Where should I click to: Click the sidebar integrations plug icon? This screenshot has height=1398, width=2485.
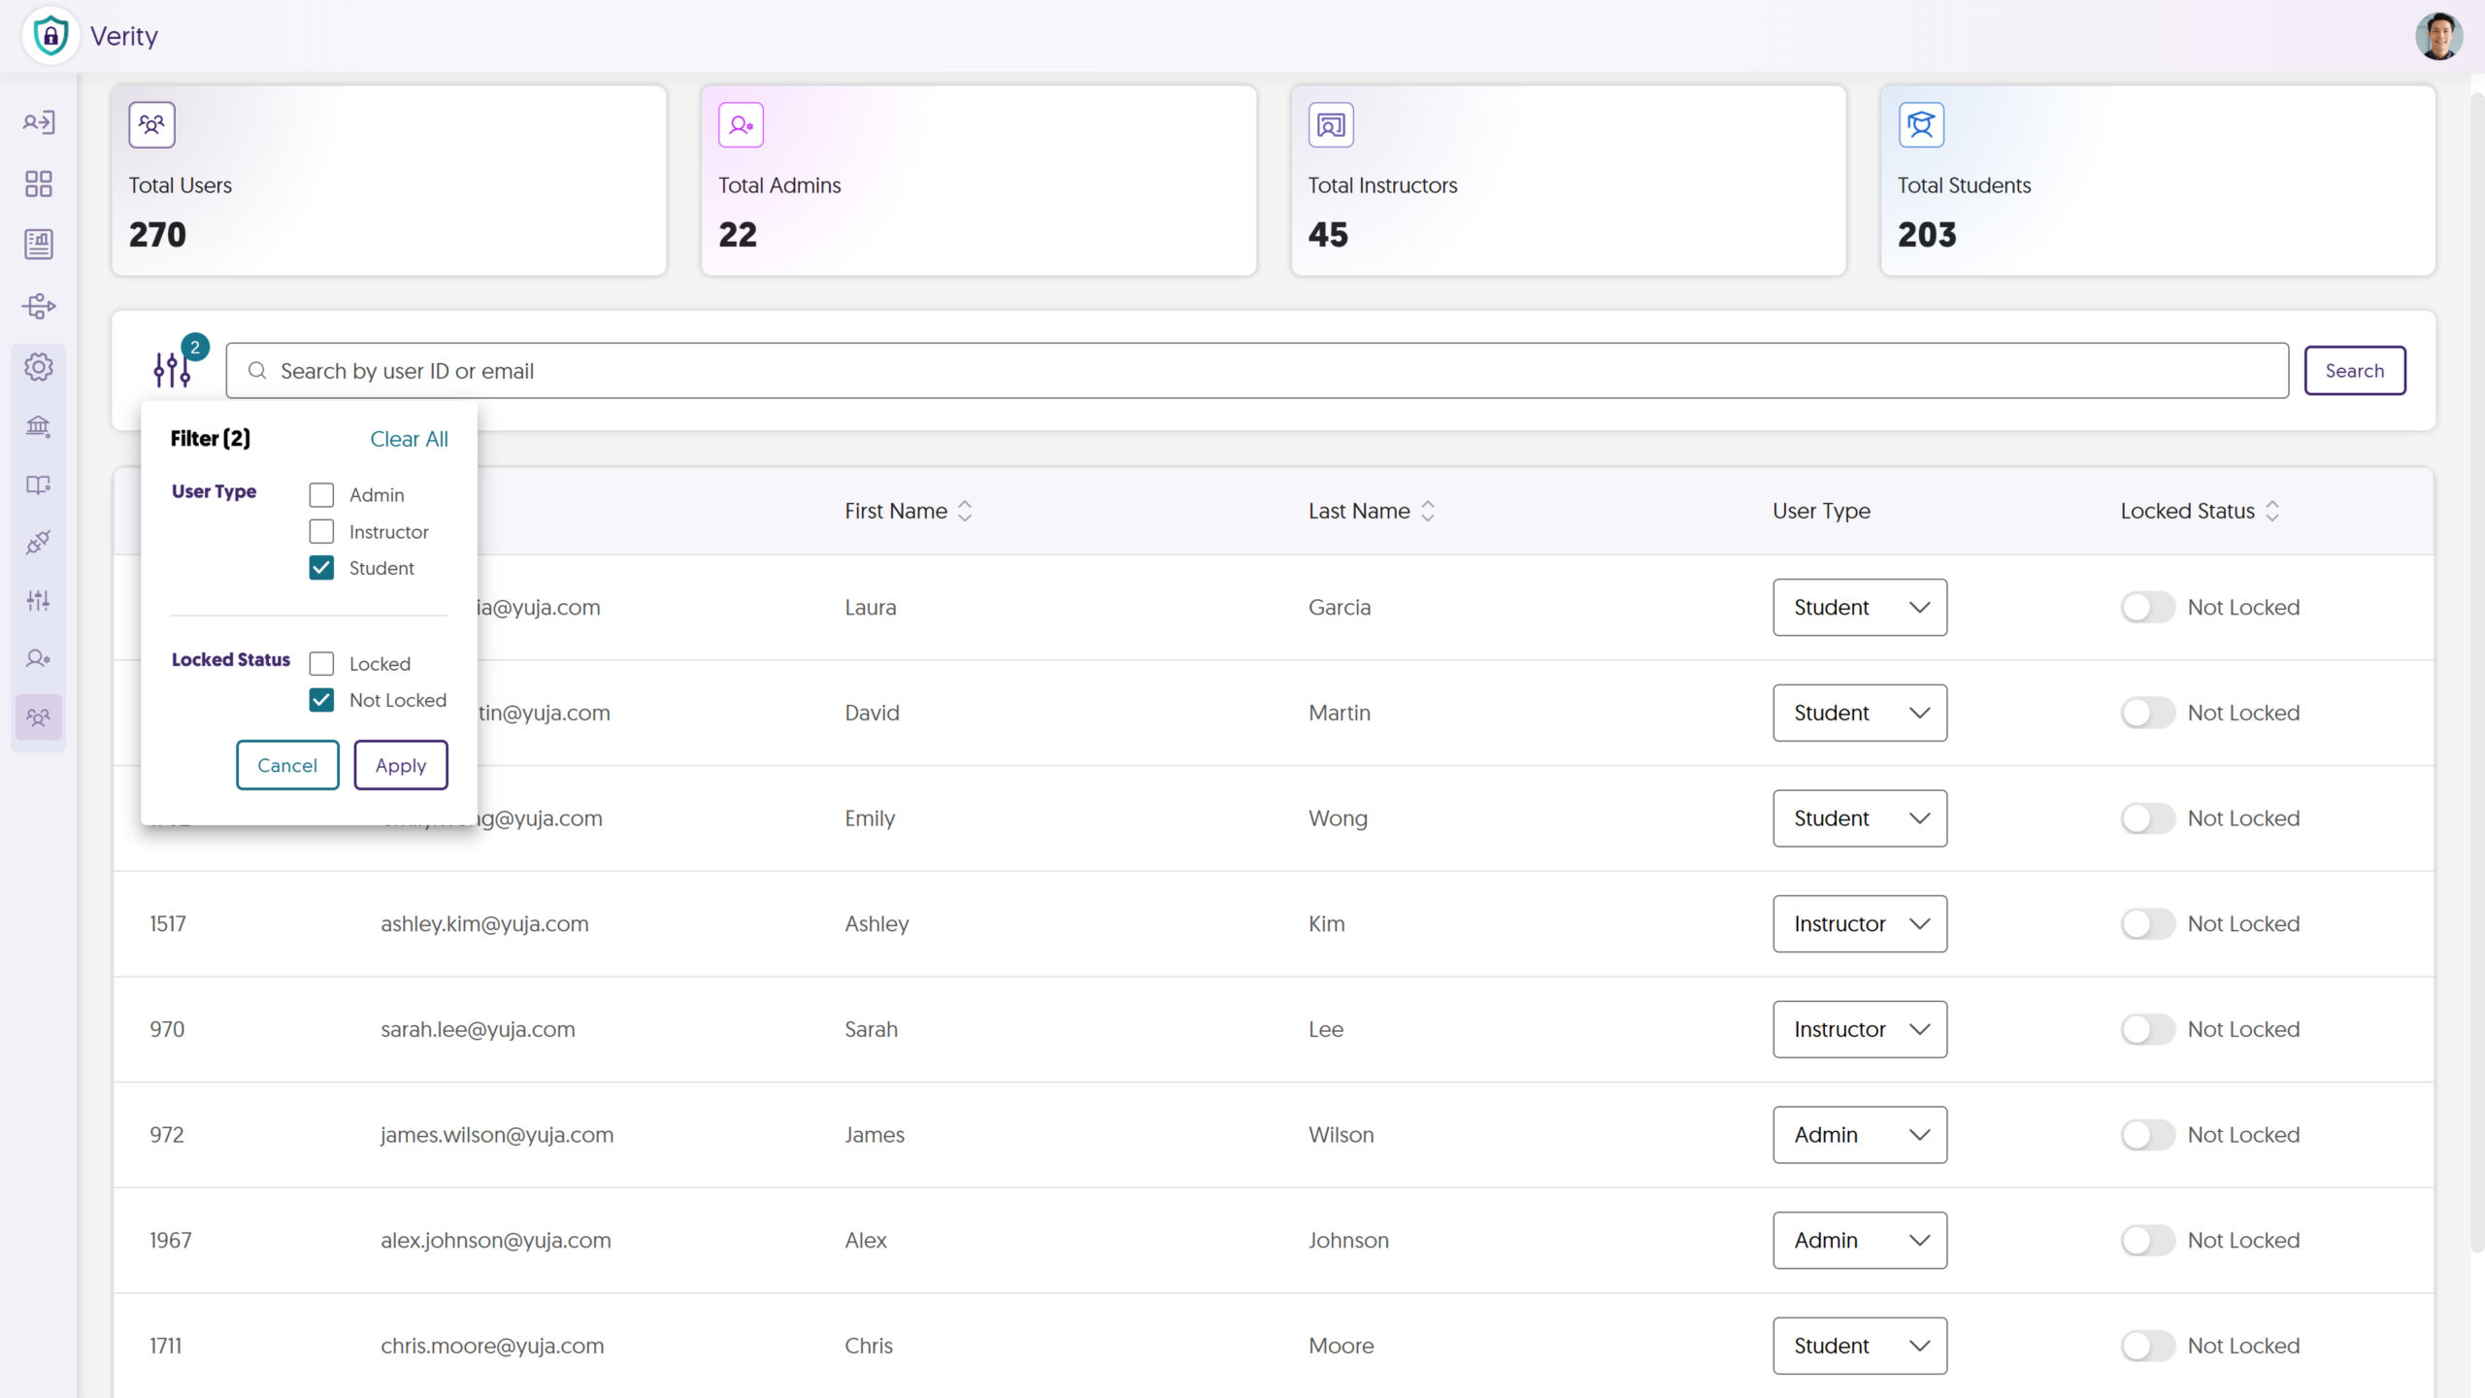(39, 542)
